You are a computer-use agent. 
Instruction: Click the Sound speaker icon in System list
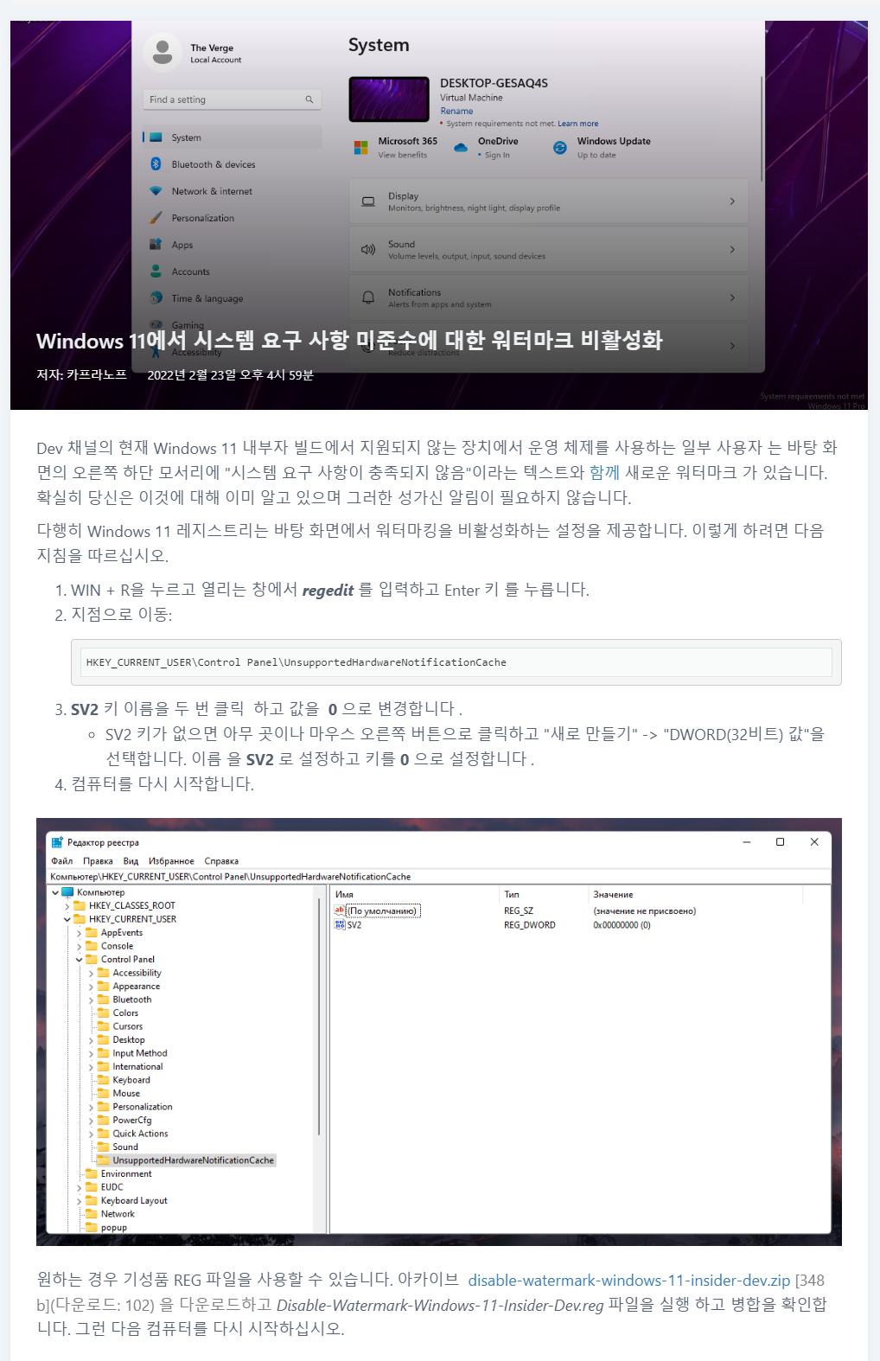click(368, 250)
